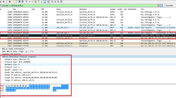This screenshot has height=98, width=176.
Task: Clear the display filter field
Action: (158, 5)
